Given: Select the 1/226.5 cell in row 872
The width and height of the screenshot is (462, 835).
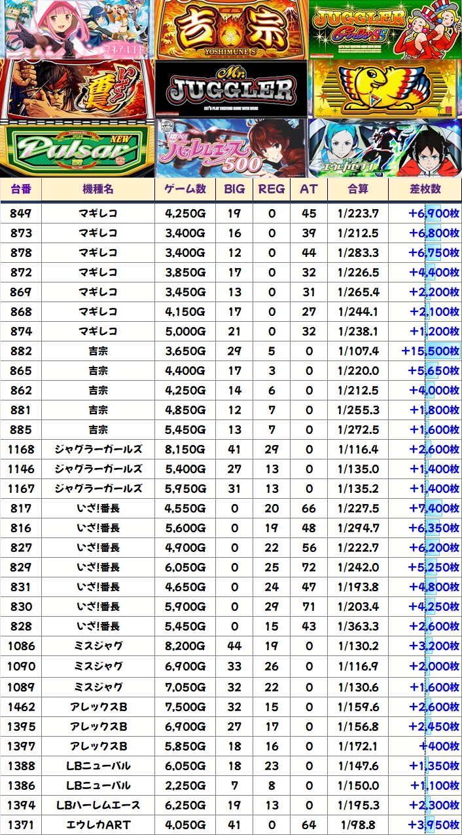Looking at the screenshot, I should pyautogui.click(x=358, y=272).
